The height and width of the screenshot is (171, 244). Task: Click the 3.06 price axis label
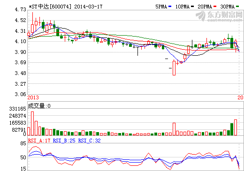(20, 94)
